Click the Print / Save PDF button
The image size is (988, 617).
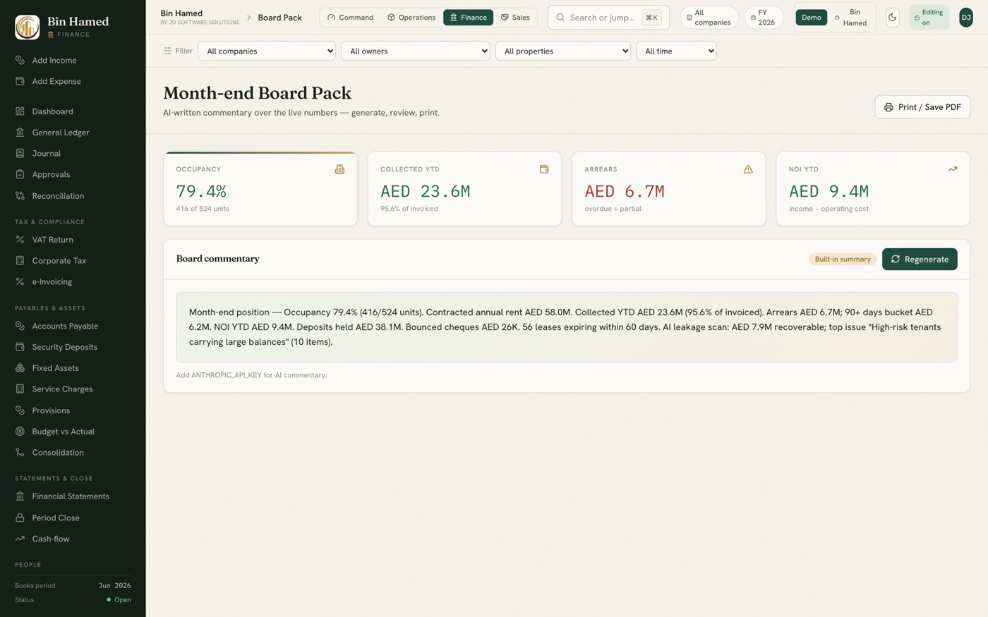coord(922,107)
